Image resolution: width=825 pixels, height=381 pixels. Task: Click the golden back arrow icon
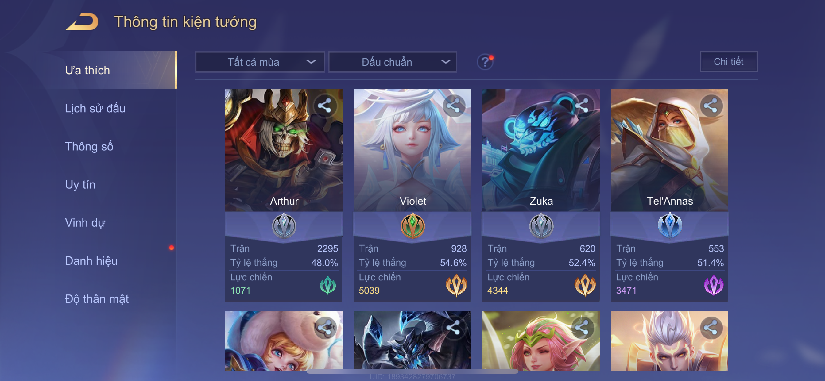pos(82,22)
